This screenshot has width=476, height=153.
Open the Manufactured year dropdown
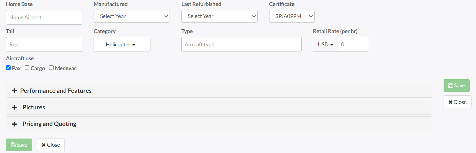[132, 16]
